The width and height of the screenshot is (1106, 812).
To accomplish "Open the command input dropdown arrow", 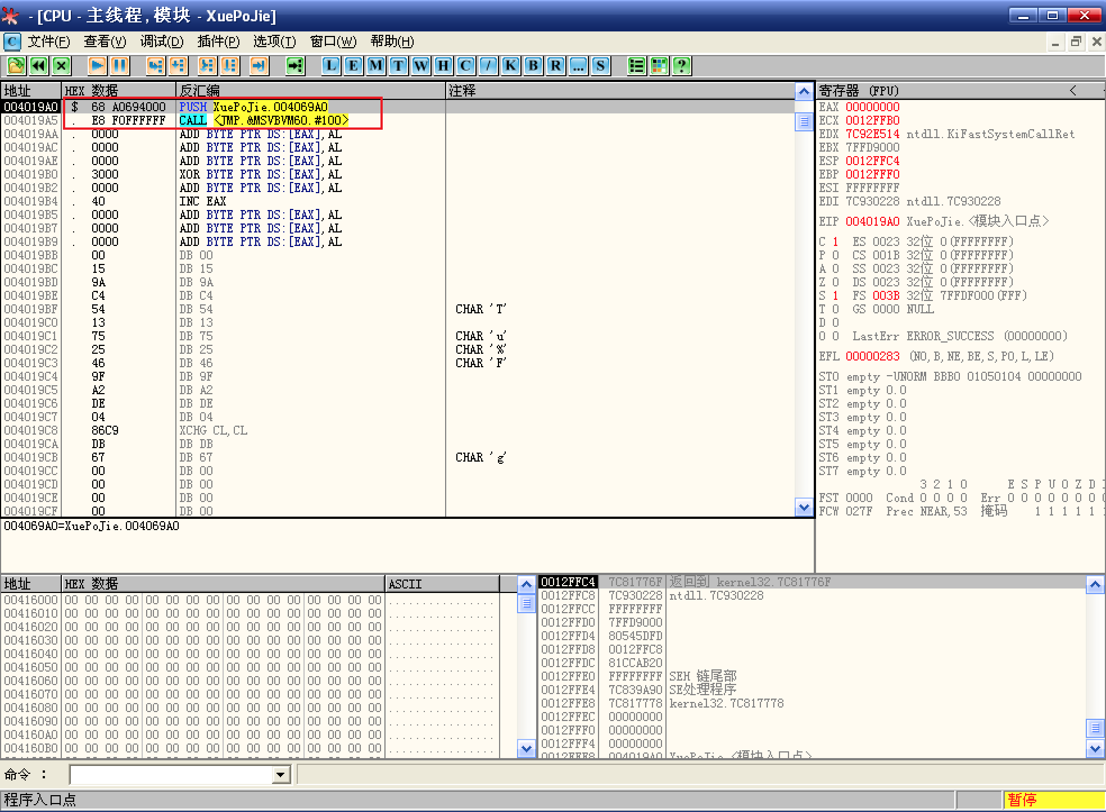I will tap(280, 775).
